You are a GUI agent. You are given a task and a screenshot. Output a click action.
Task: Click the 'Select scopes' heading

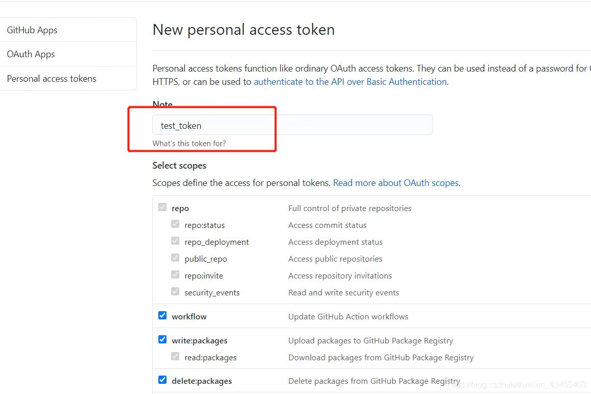pos(179,166)
